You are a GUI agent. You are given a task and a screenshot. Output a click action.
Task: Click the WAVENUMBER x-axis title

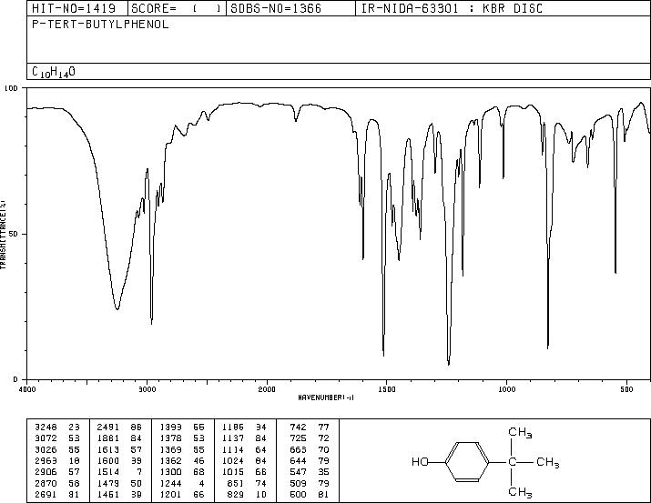tap(326, 397)
